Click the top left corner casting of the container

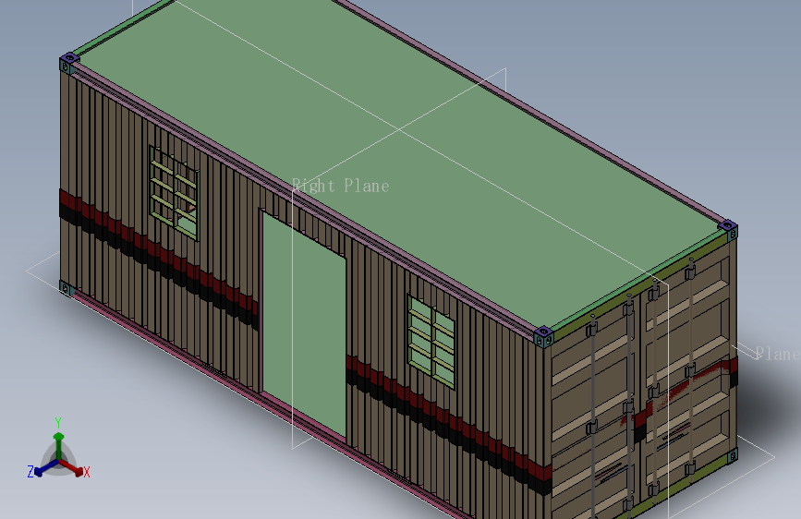69,62
